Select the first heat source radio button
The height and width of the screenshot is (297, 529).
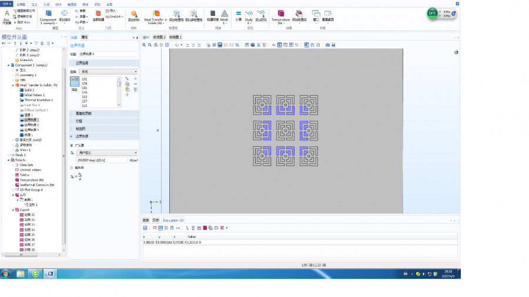tap(72, 145)
